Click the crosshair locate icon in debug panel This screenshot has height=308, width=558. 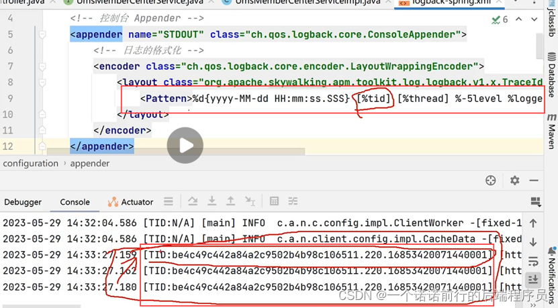pyautogui.click(x=491, y=181)
